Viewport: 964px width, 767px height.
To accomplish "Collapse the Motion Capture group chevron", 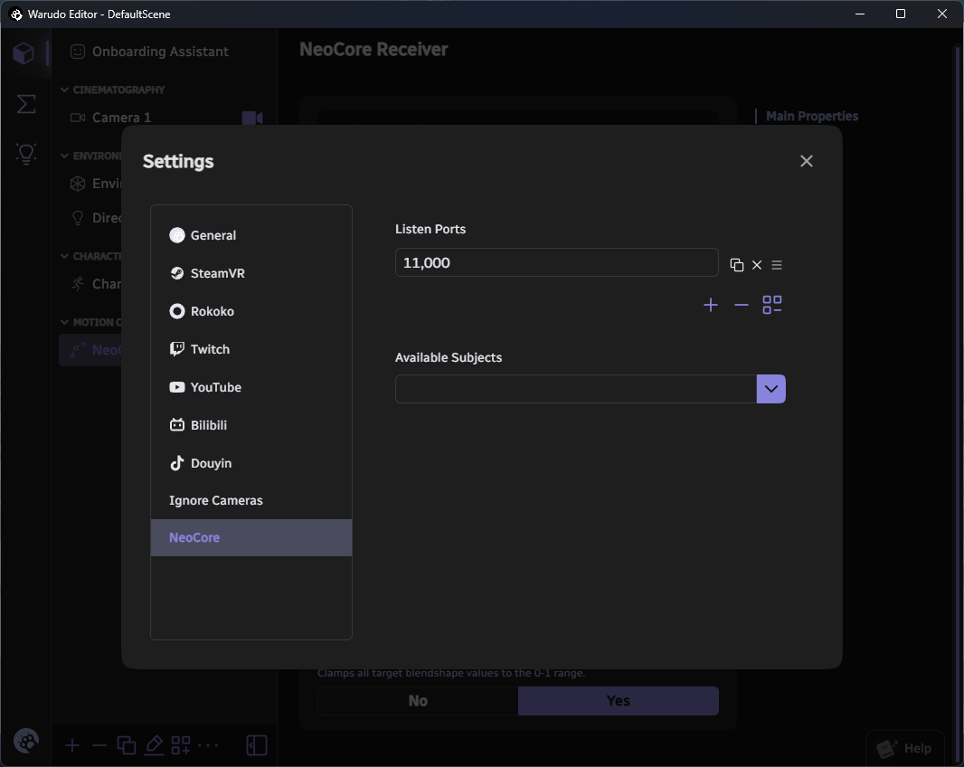I will coord(64,322).
